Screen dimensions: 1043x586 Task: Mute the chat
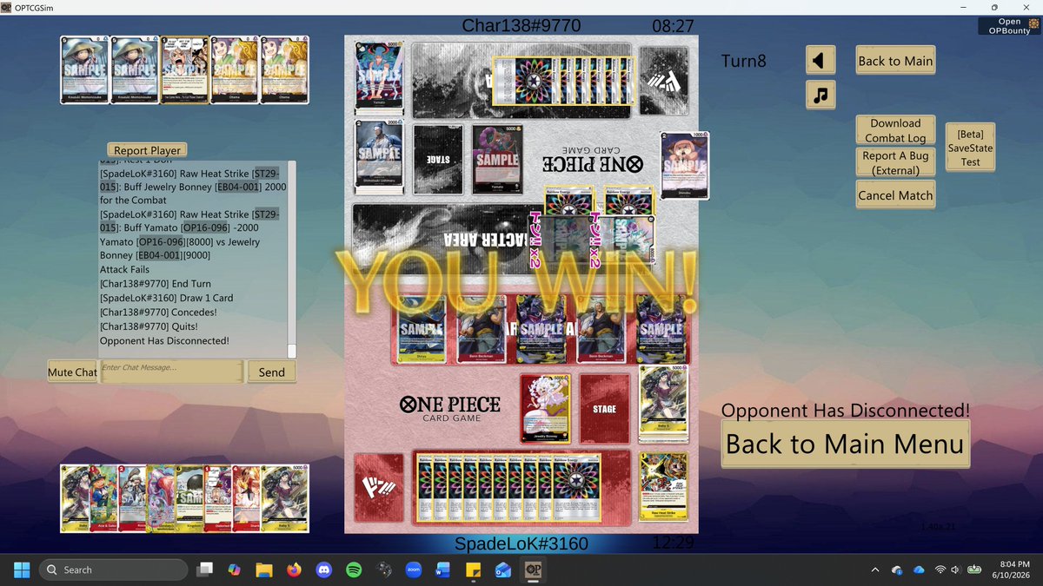point(72,372)
